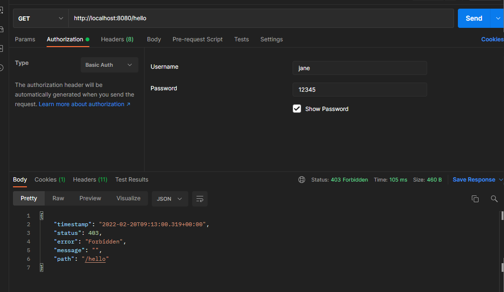Click the "timestamp" key in response
The width and height of the screenshot is (504, 292).
point(73,224)
